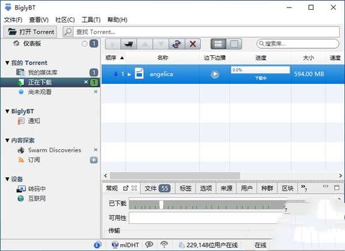This screenshot has height=251, width=345.
Task: Click the refresh arrows toolbar icon
Action: click(x=177, y=44)
